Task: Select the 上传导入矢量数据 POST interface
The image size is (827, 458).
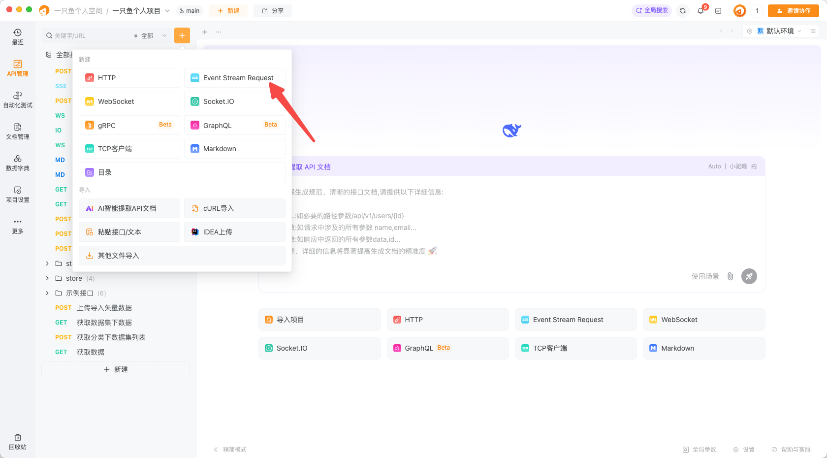Action: pyautogui.click(x=104, y=308)
